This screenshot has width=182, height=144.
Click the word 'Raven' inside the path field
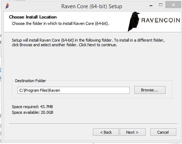tap(54, 90)
